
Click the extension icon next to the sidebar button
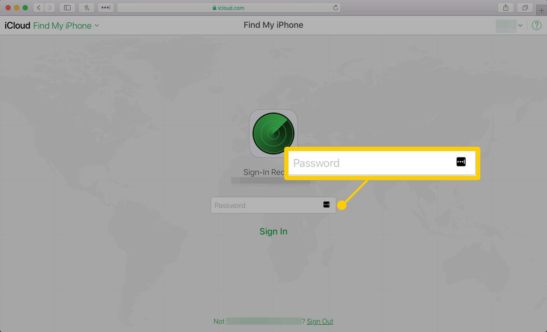87,8
